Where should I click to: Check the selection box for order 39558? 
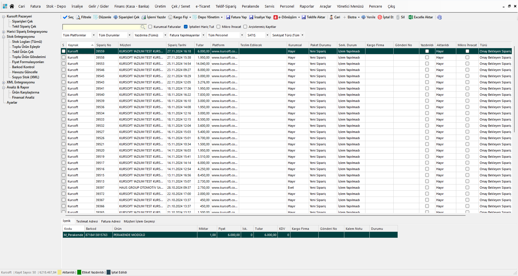64,57
